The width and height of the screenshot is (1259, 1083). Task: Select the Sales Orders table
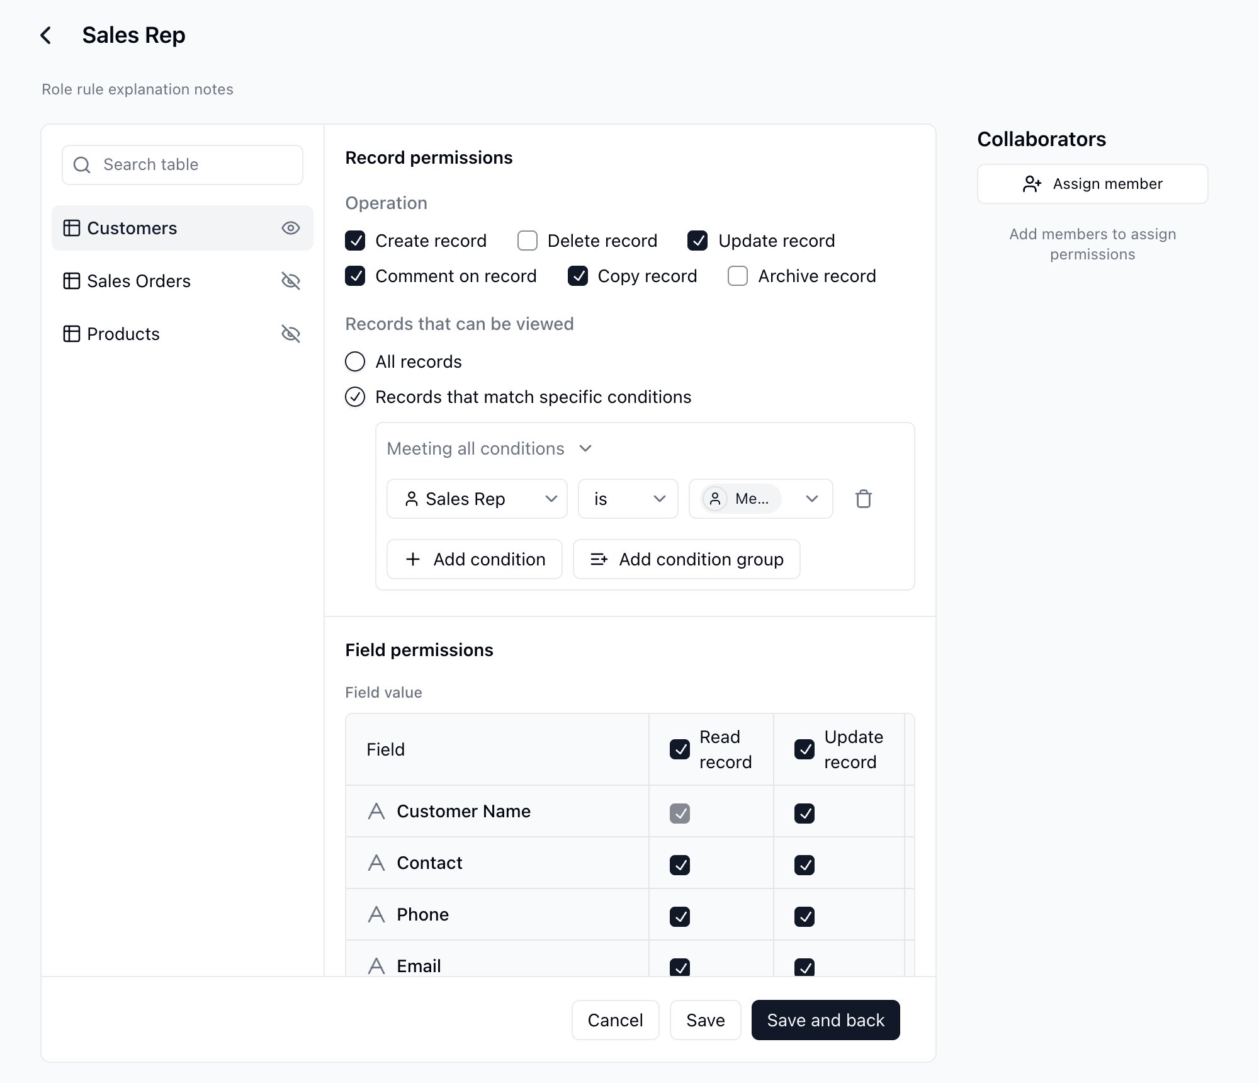[183, 281]
